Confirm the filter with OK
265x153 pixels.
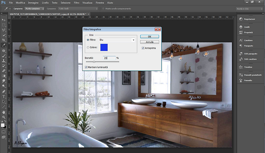point(149,37)
